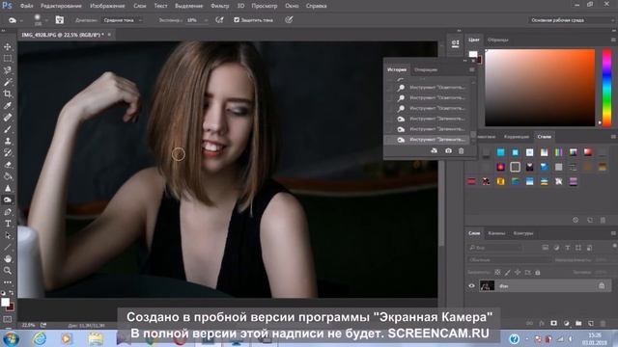Pick a color in the color field
618x347 pixels.
click(540, 88)
